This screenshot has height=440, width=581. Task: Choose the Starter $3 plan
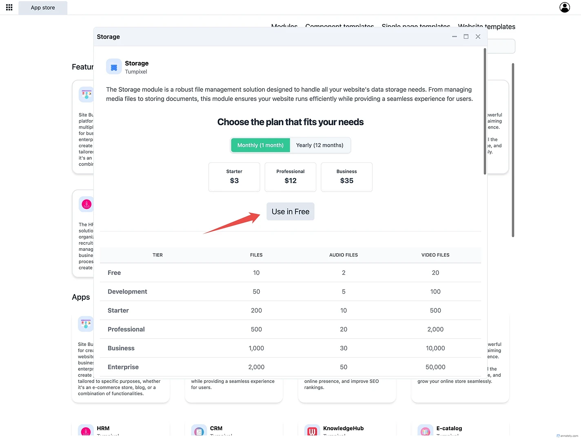[x=234, y=177]
